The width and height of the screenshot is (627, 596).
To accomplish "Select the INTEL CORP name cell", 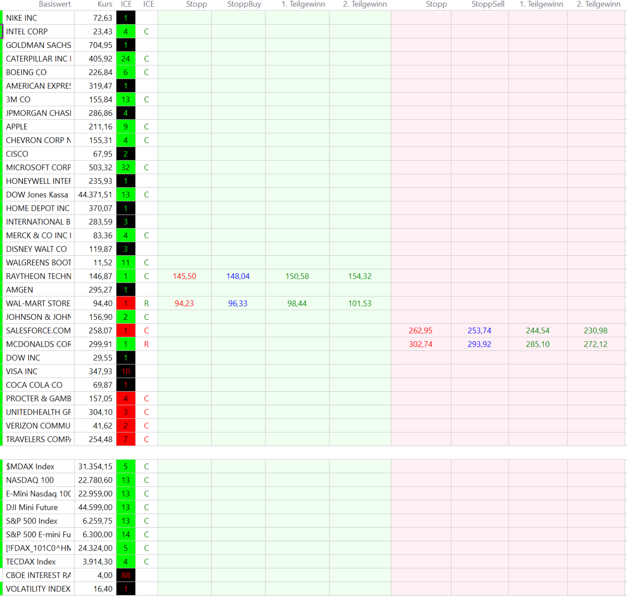I will click(38, 31).
